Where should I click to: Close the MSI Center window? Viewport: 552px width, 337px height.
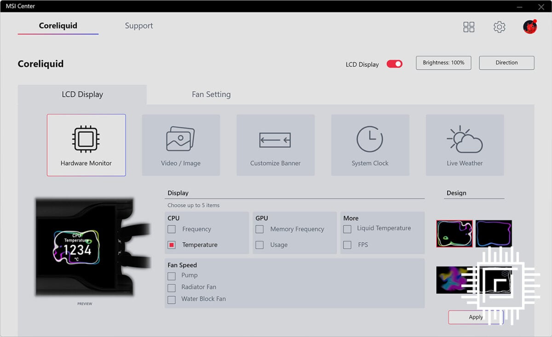click(x=541, y=6)
